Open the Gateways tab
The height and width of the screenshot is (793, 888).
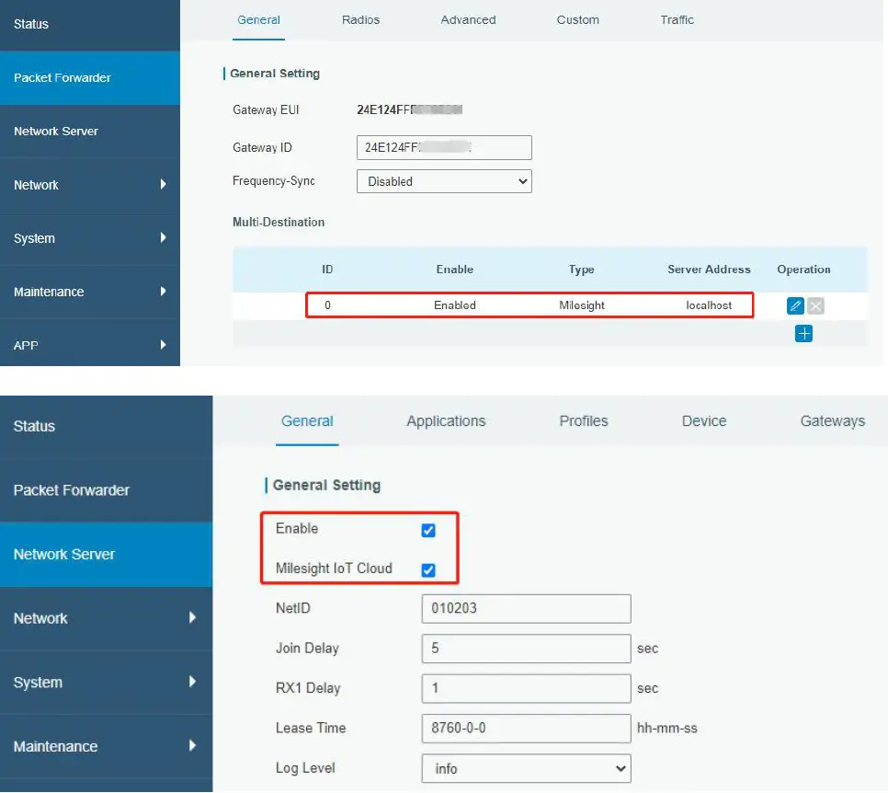click(831, 420)
